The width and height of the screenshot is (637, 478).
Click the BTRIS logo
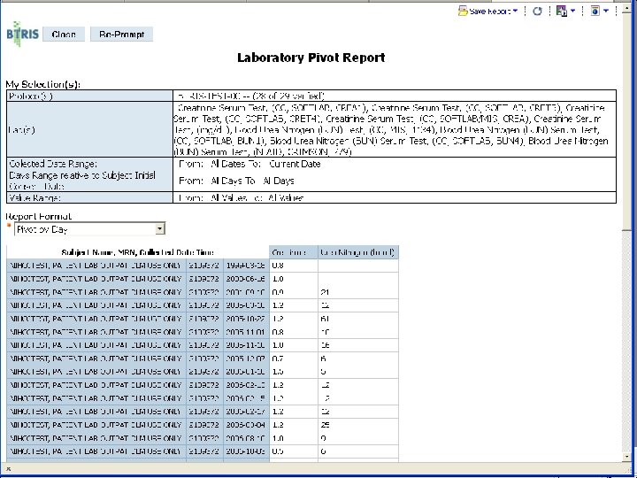click(x=23, y=34)
